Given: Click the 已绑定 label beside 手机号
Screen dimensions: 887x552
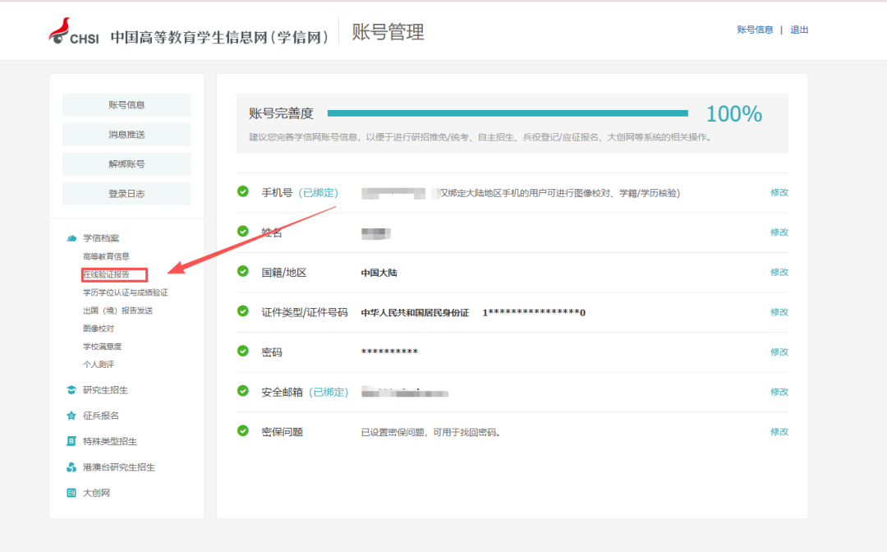Looking at the screenshot, I should tap(319, 192).
